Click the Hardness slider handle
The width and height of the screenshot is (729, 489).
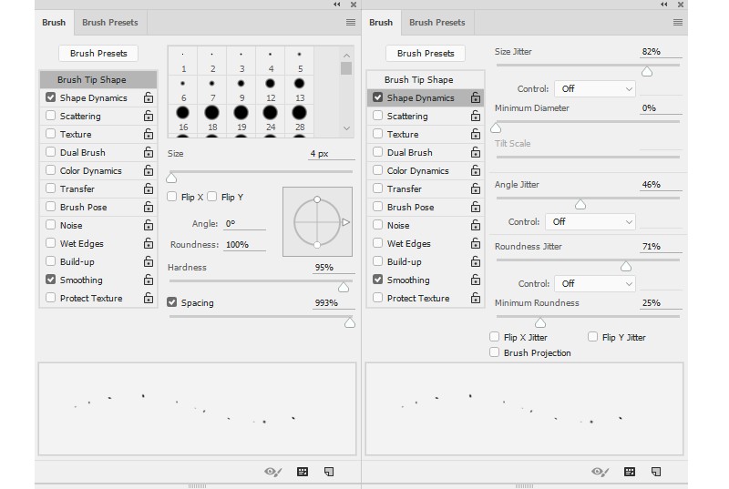344,287
